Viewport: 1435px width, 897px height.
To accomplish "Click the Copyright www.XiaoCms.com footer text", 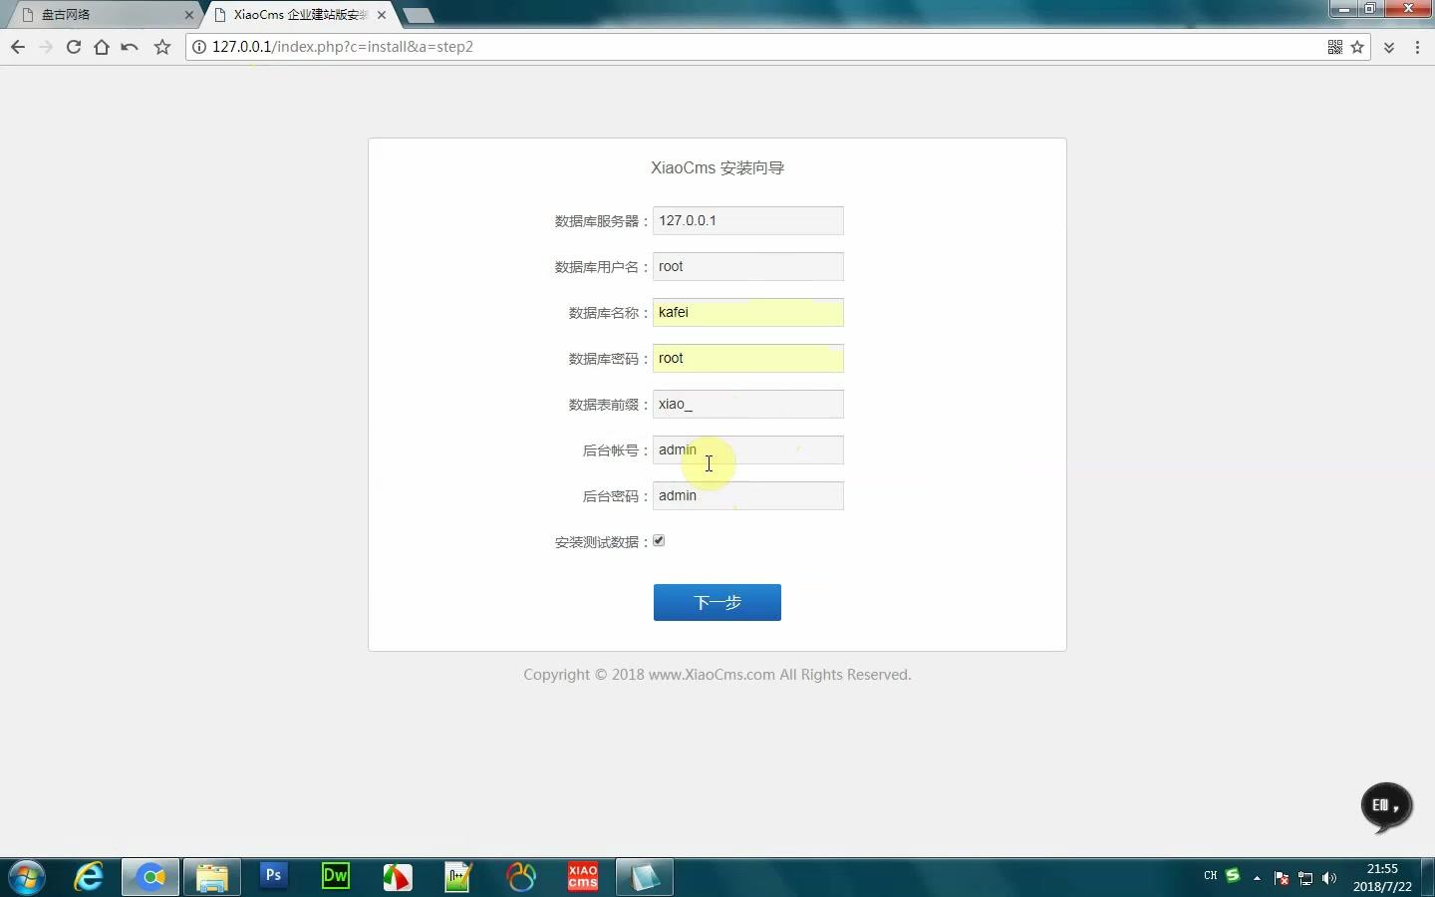I will tap(717, 675).
